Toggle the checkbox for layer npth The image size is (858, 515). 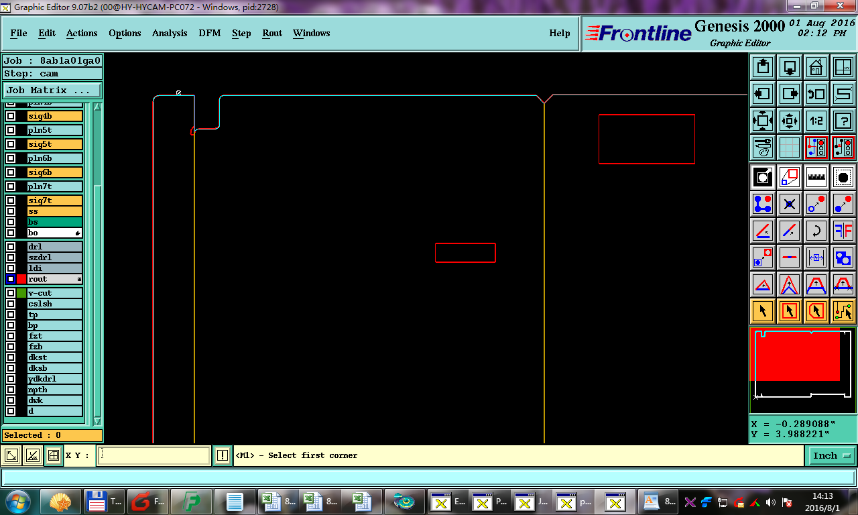tap(11, 390)
